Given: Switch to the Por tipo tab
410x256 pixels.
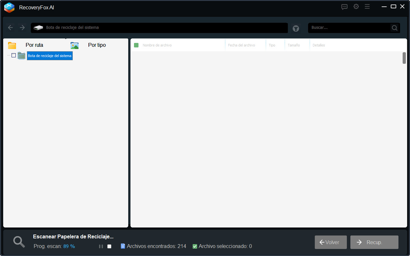Looking at the screenshot, I should [96, 45].
